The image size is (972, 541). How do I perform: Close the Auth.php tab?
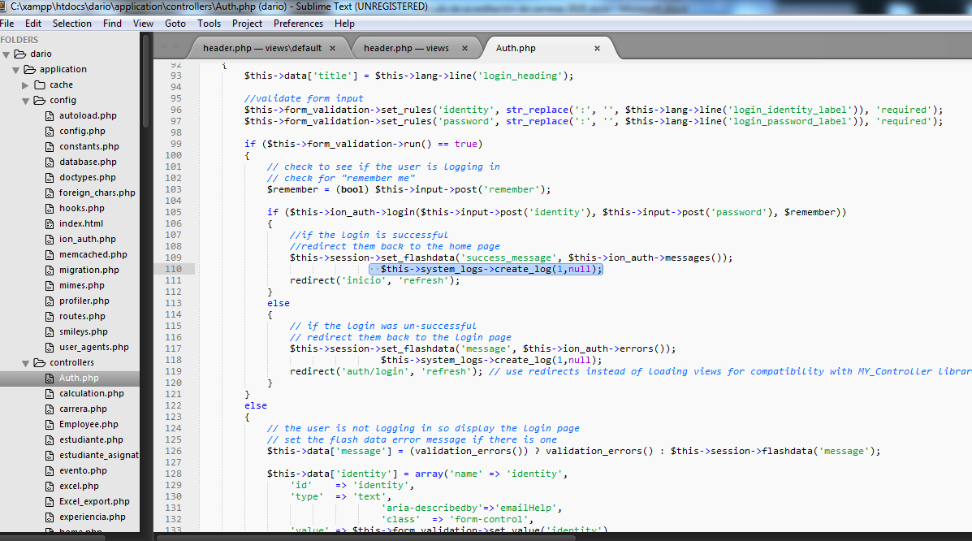pos(597,49)
